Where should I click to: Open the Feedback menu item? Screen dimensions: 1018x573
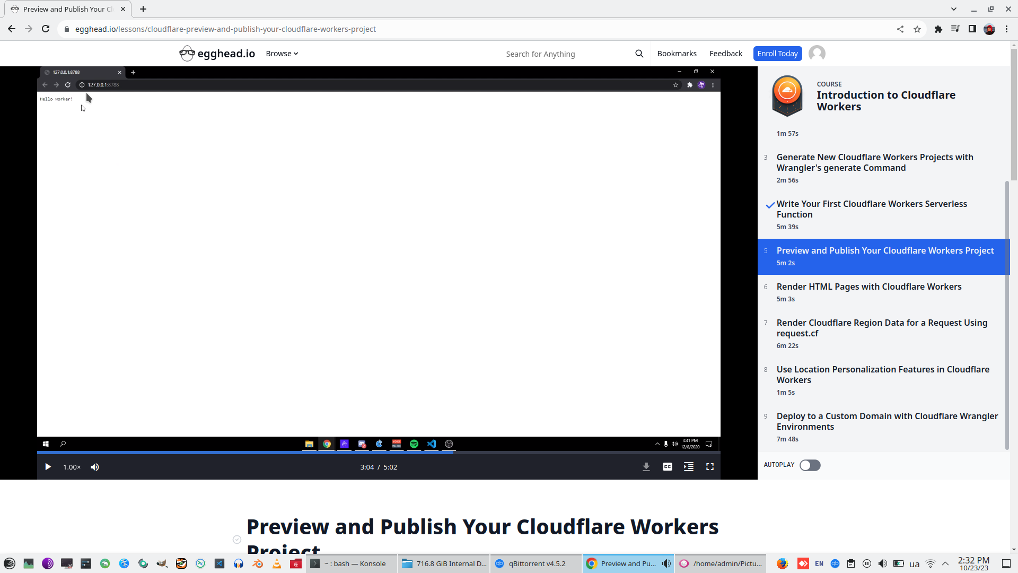[x=725, y=54]
